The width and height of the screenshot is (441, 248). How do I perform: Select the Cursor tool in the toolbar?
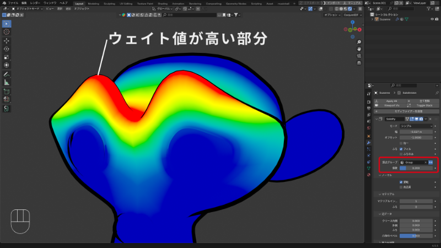[x=7, y=32]
